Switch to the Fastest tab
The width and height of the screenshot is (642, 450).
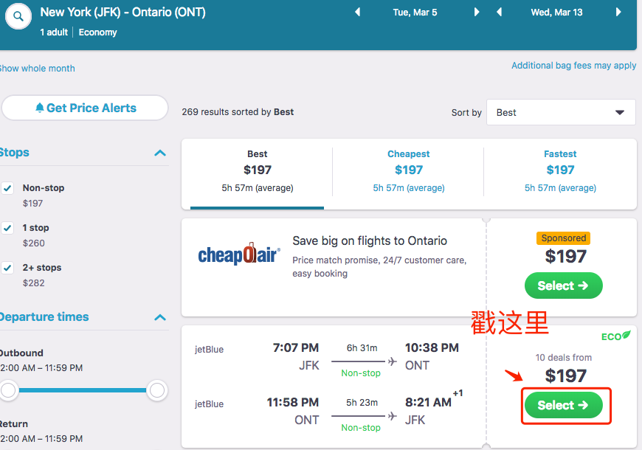coord(560,170)
